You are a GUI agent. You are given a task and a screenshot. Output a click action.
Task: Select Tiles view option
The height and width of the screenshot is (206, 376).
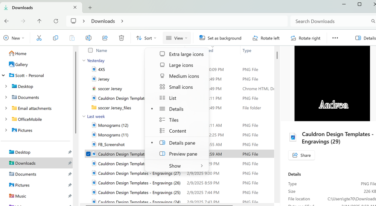pyautogui.click(x=177, y=120)
